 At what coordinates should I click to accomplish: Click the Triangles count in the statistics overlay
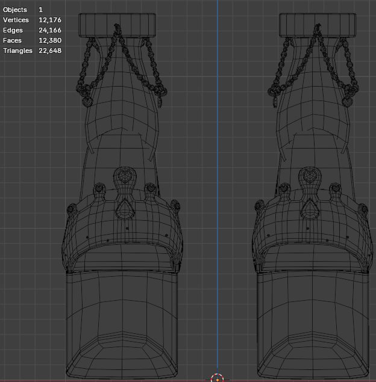[x=50, y=51]
